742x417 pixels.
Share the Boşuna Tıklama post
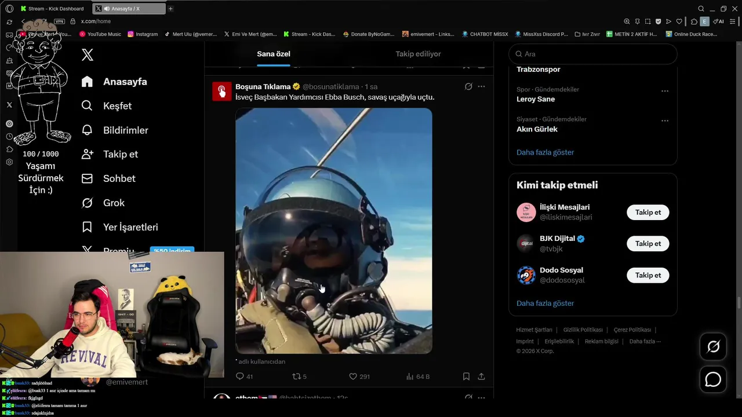point(481,376)
